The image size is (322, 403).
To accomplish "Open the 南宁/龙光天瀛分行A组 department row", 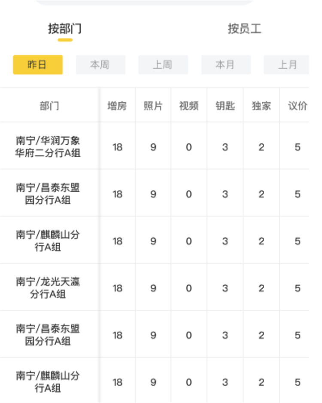I will click(48, 288).
